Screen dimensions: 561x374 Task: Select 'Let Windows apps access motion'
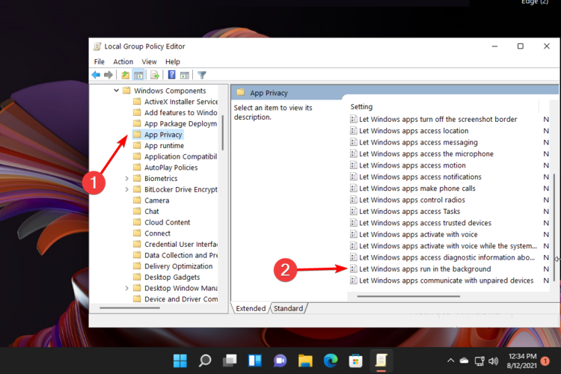point(412,165)
